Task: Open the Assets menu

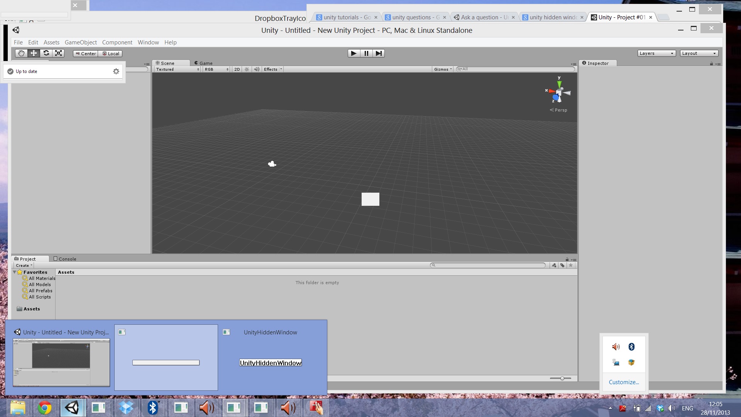Action: point(51,42)
